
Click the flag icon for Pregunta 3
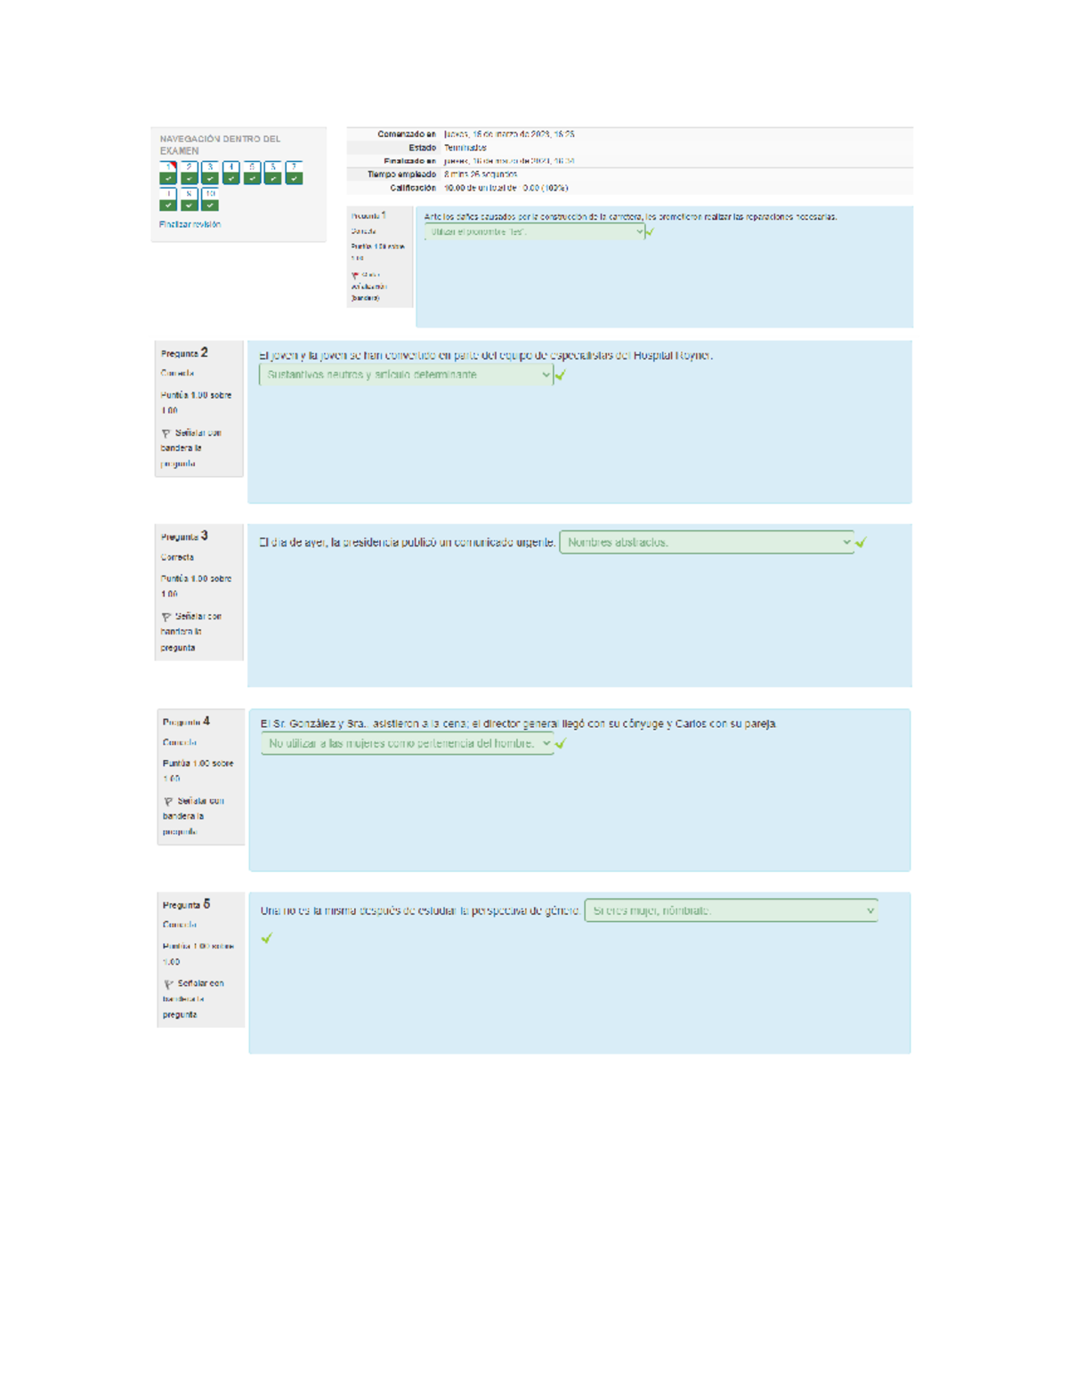pyautogui.click(x=166, y=617)
